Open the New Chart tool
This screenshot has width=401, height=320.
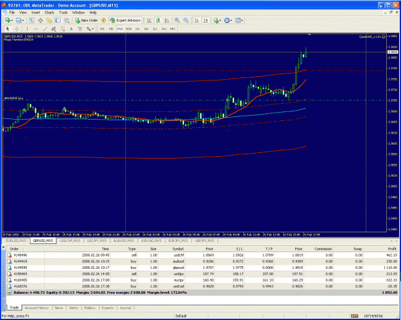[x=8, y=20]
